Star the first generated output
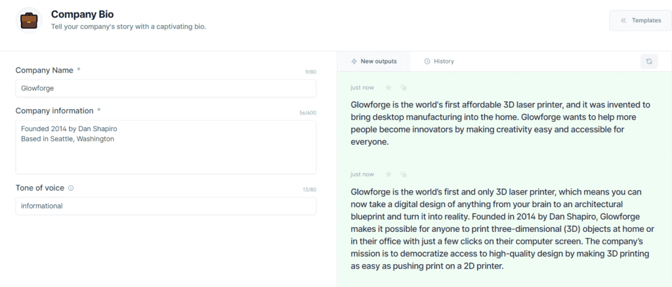Screen dimensions: 672x287 [x=388, y=88]
